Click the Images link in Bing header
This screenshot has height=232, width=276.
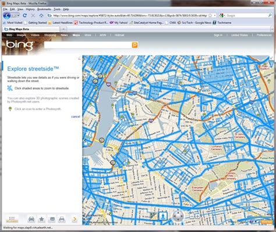pos(22,35)
